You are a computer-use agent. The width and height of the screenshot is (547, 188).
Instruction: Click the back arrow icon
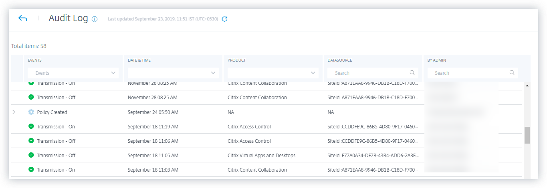coord(23,18)
